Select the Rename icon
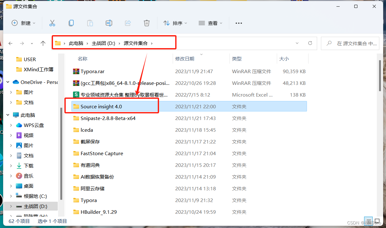 pos(109,23)
